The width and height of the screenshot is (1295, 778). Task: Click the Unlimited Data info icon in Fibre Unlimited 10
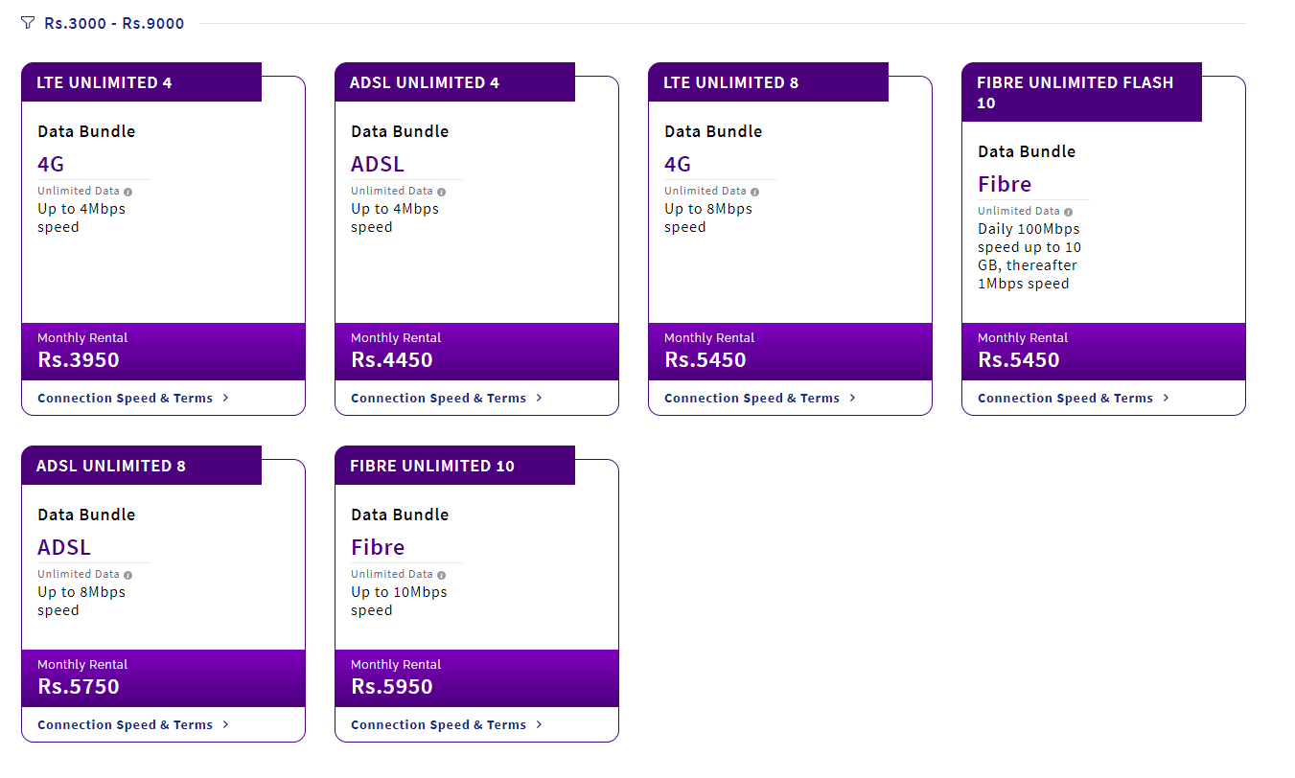(x=442, y=575)
